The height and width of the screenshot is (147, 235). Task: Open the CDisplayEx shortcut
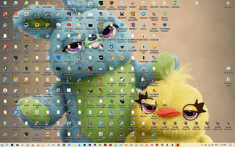click(x=101, y=114)
